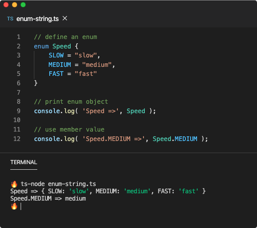Click 'fast' value in terminal output
This screenshot has height=228, width=257.
point(188,191)
